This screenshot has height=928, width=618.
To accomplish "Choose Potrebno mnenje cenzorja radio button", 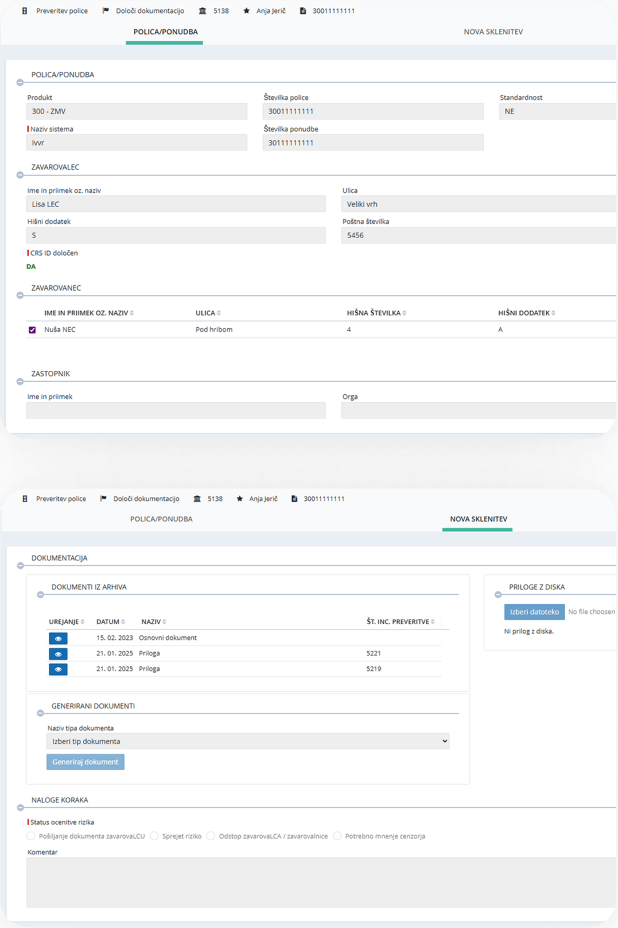I will coord(337,836).
